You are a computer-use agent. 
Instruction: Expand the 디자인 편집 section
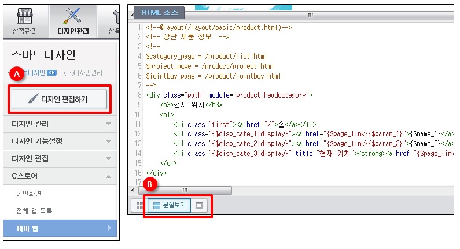point(60,158)
